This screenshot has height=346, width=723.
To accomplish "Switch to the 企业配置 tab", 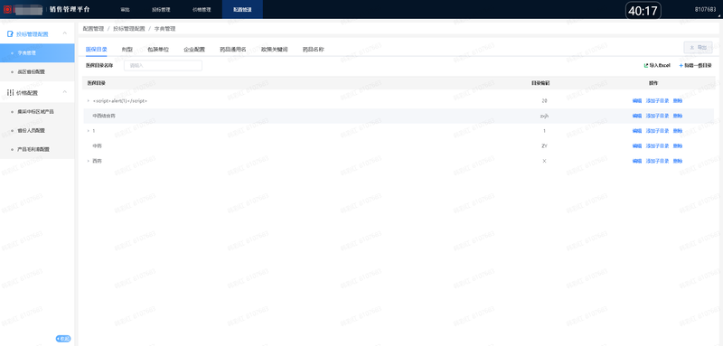I will click(194, 49).
